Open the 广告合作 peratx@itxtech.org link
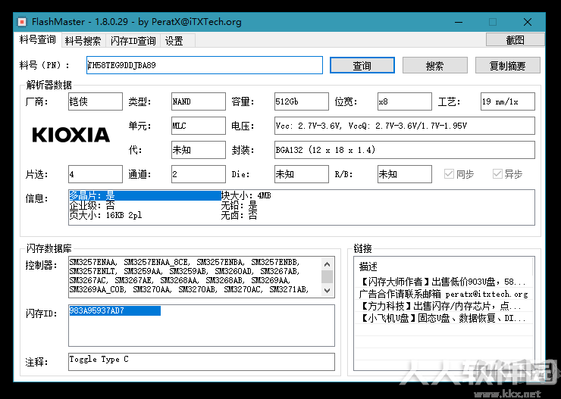This screenshot has height=399, width=561. (443, 294)
